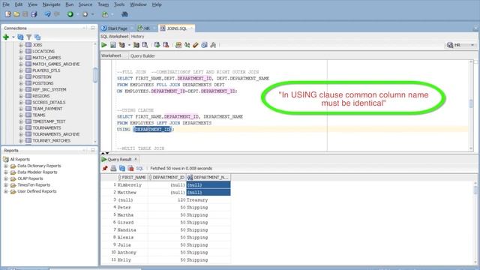This screenshot has width=480, height=270.
Task: Switch to the History tab
Action: [x=137, y=37]
